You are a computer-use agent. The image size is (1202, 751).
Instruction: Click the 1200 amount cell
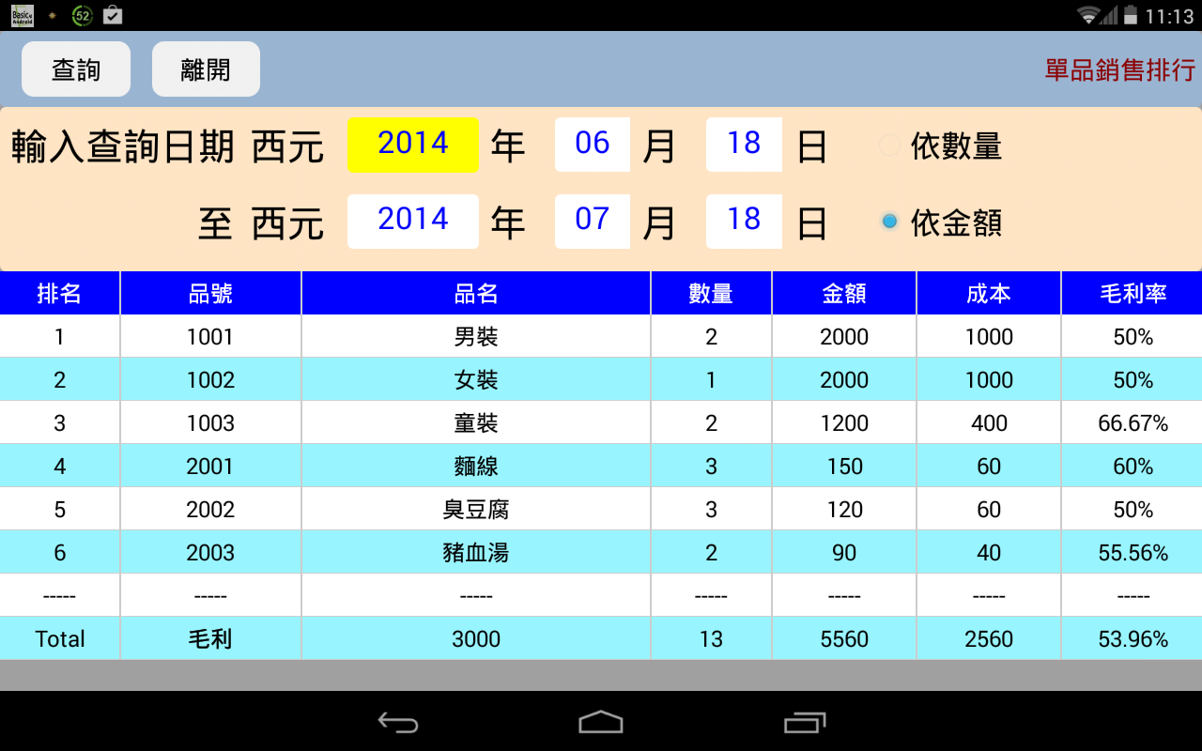pyautogui.click(x=844, y=422)
